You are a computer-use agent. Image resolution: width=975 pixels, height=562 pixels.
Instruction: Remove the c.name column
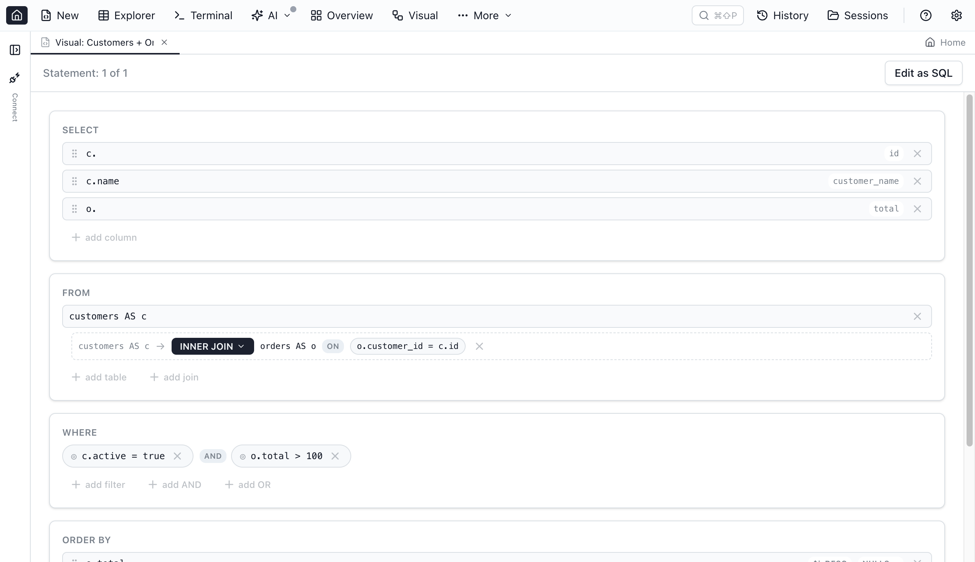coord(917,181)
